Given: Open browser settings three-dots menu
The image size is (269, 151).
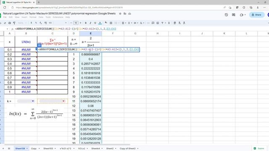Looking at the screenshot, I should 264,8.
